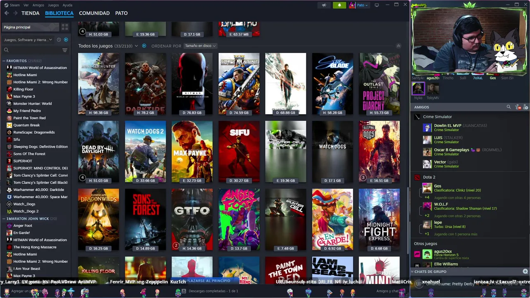Toggle ready-to-play filter in sidebar
The image size is (530, 298).
point(66,40)
